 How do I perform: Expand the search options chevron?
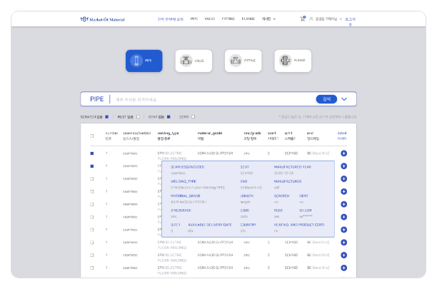pos(345,99)
